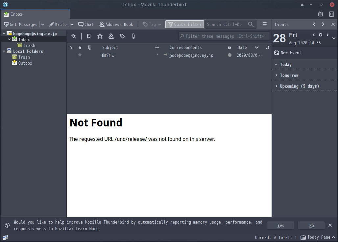
Task: Sort by attachment column header
Action: [x=90, y=47]
